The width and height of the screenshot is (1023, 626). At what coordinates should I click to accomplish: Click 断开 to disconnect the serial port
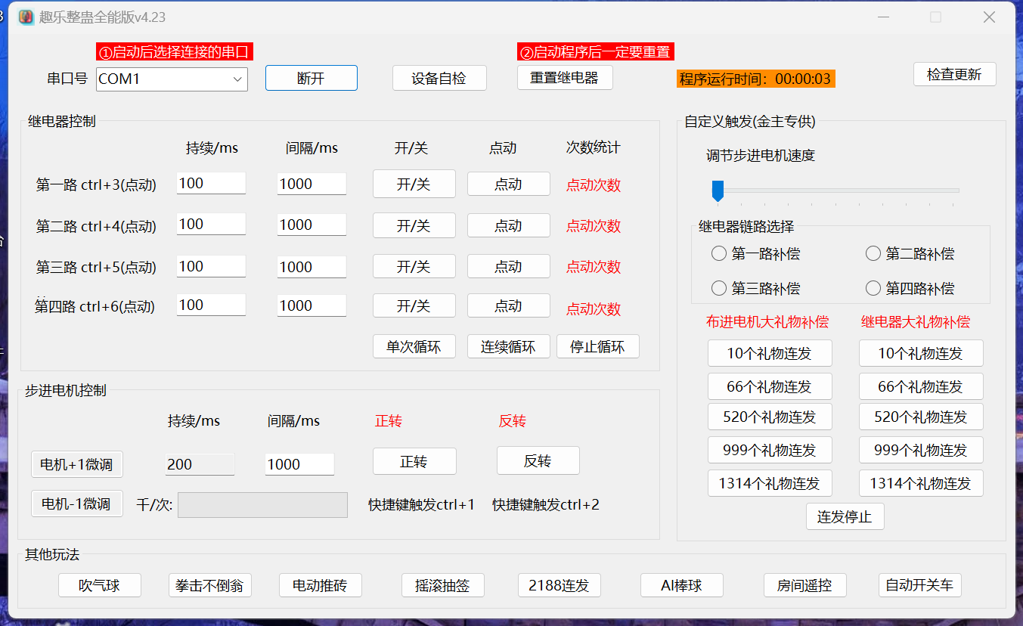(x=311, y=77)
